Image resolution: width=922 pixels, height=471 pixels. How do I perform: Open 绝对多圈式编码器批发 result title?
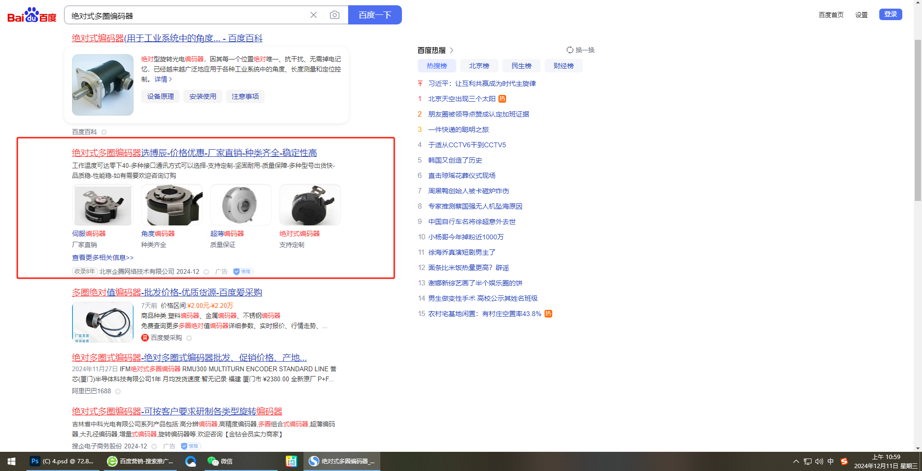pyautogui.click(x=189, y=358)
